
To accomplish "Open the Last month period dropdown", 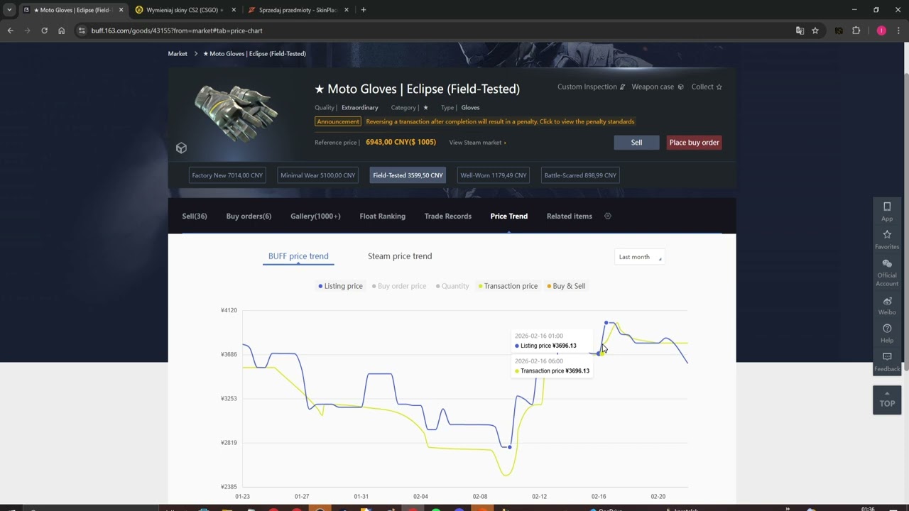I will tap(640, 257).
